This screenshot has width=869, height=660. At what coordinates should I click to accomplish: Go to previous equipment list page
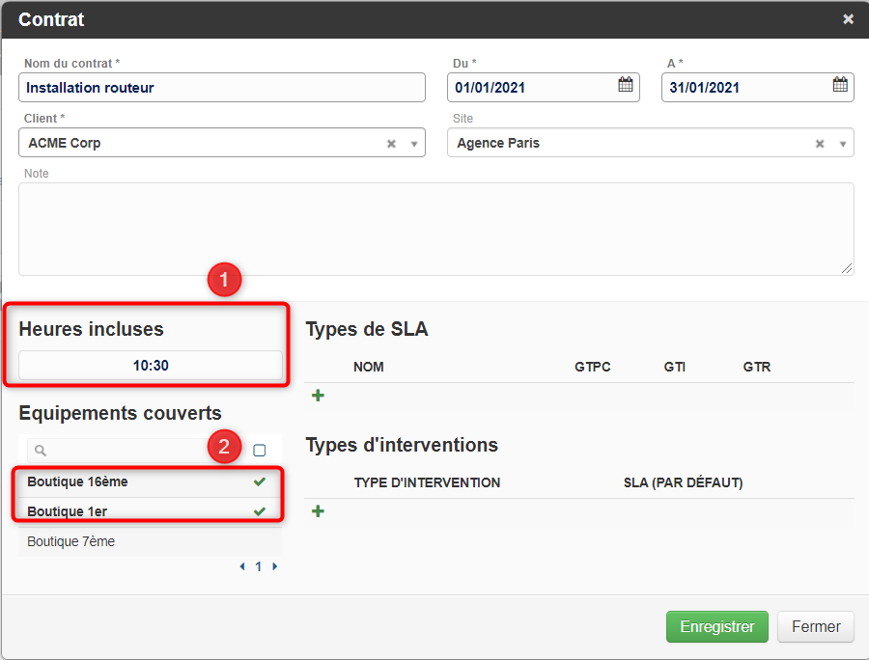click(242, 566)
